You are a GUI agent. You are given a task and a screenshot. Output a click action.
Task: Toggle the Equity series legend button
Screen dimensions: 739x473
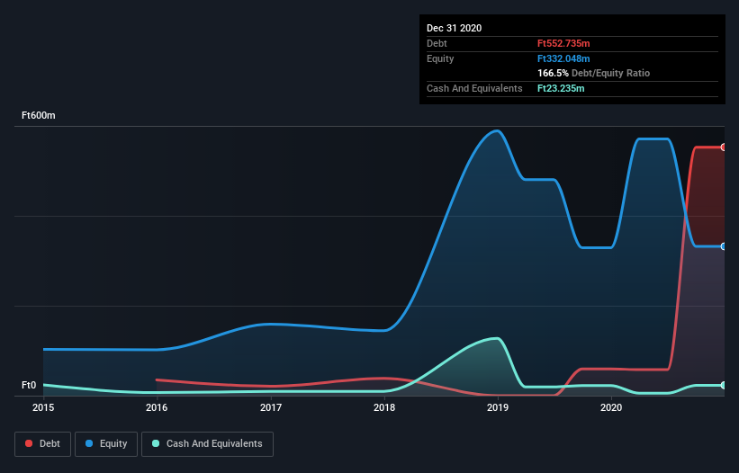point(106,444)
